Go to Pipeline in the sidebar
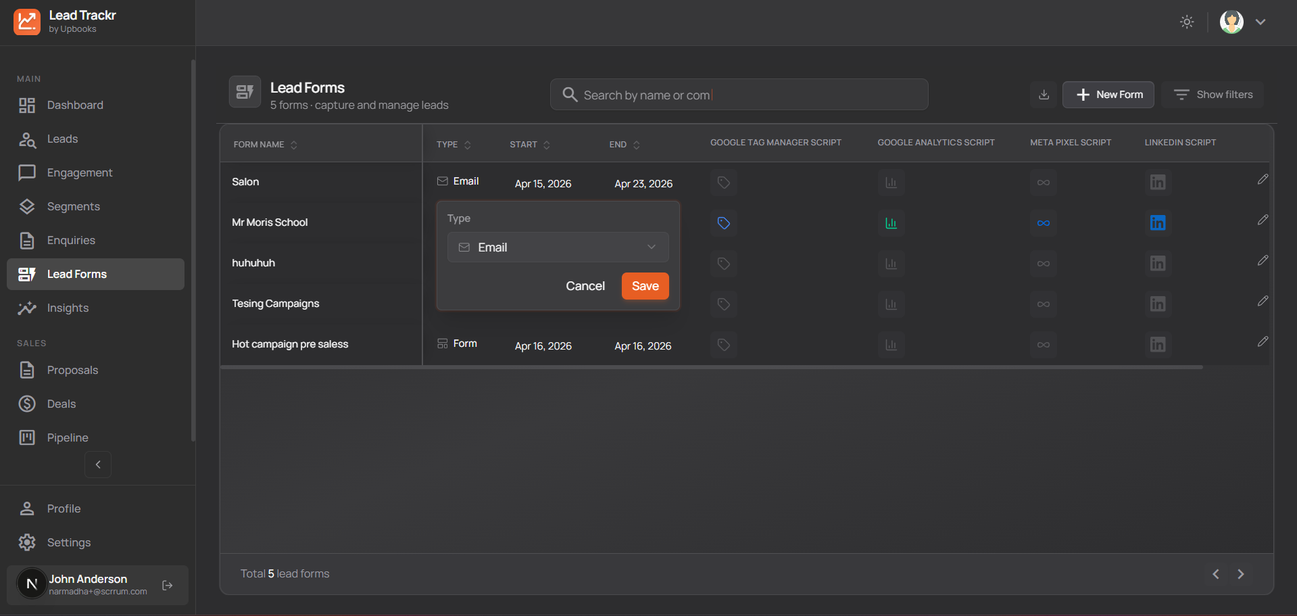Screen dimensions: 1297x616 point(68,438)
